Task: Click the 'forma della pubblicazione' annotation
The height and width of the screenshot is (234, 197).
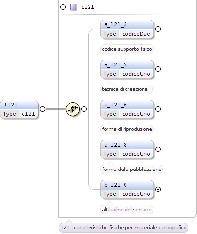Action: (131, 170)
